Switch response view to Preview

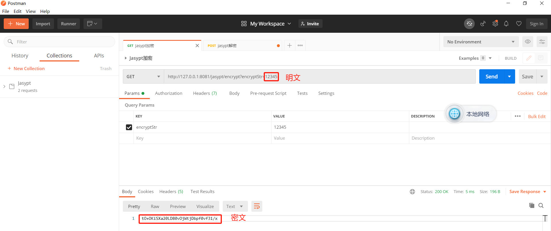(x=178, y=206)
